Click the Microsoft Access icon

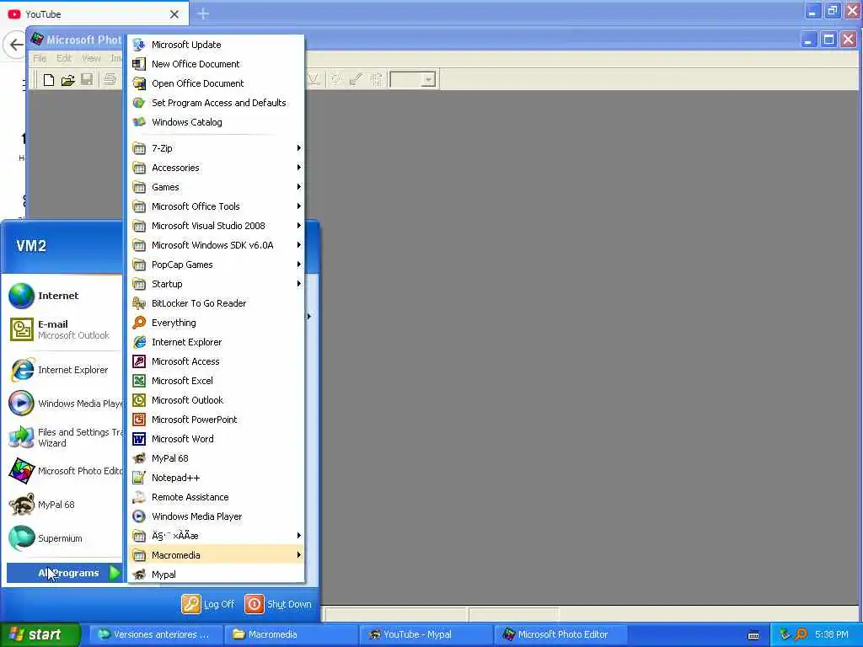(x=139, y=361)
